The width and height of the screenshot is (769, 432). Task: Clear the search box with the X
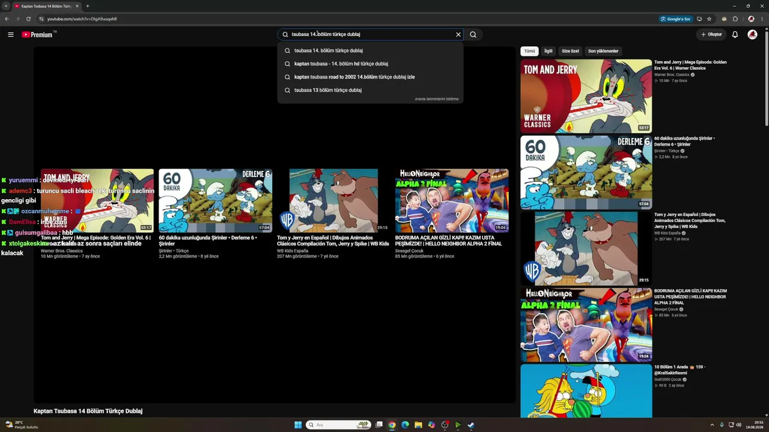tap(458, 35)
